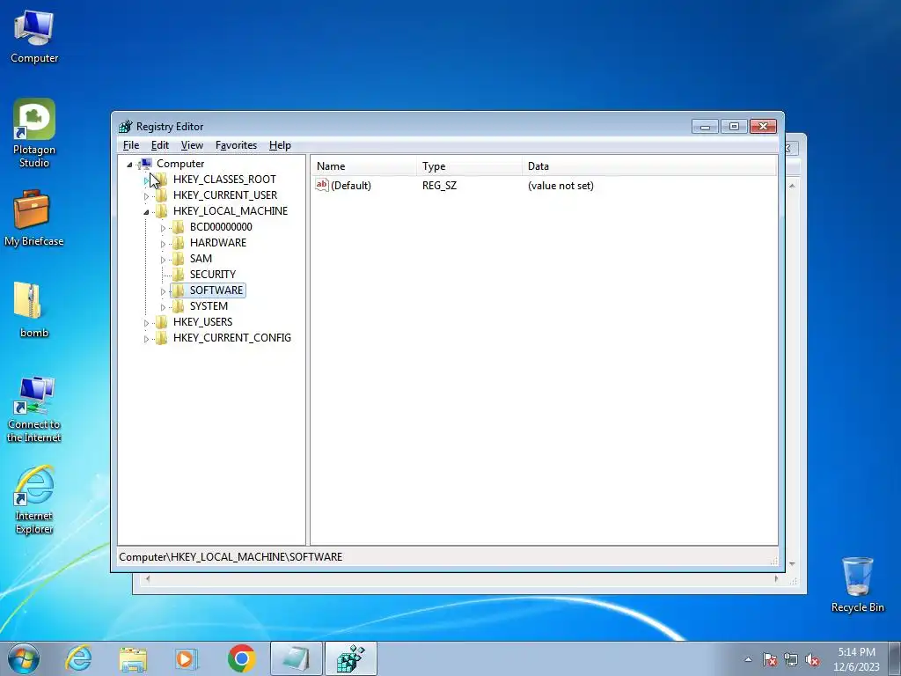Viewport: 901px width, 676px height.
Task: Open My Briefcase desktop icon
Action: point(34,218)
